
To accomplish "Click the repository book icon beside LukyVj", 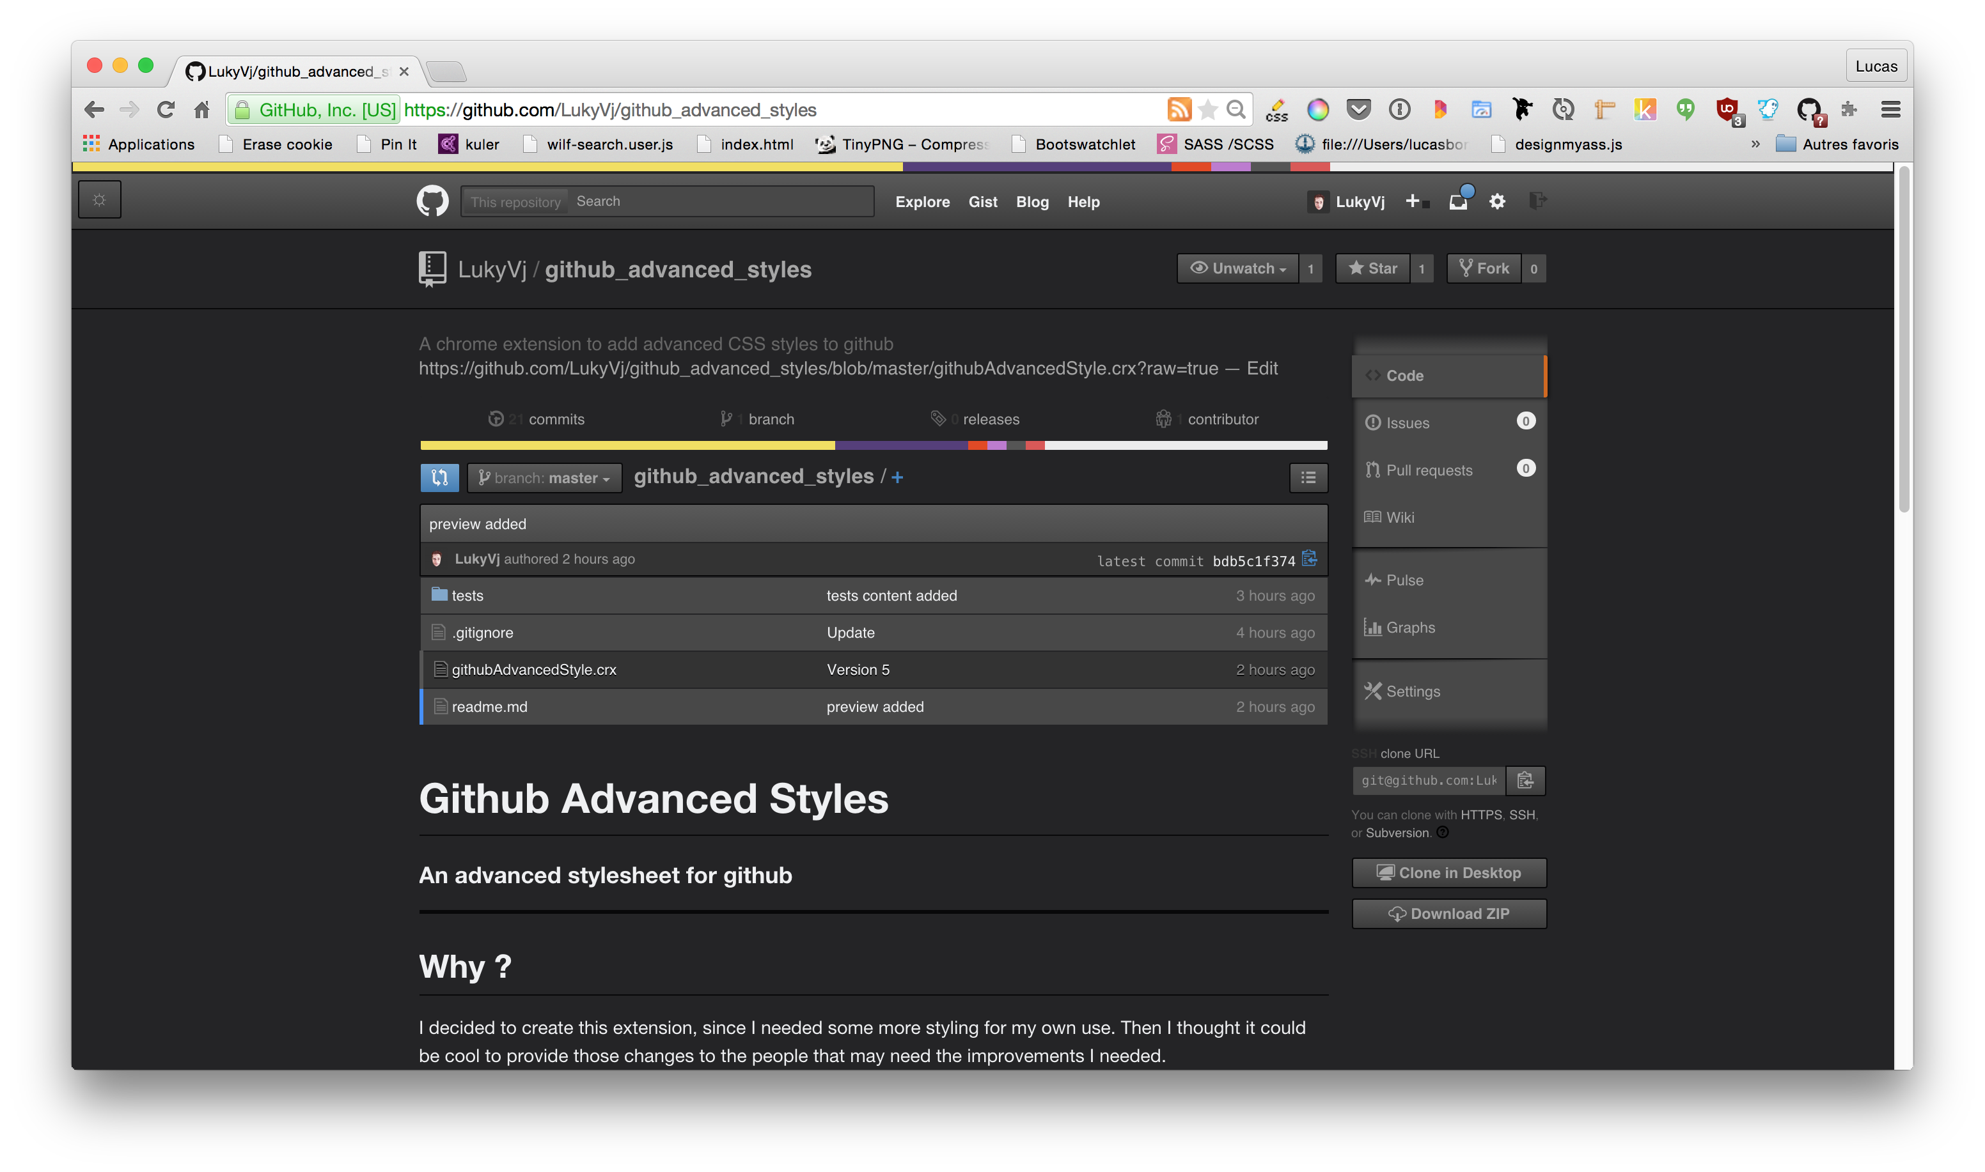I will (x=432, y=269).
